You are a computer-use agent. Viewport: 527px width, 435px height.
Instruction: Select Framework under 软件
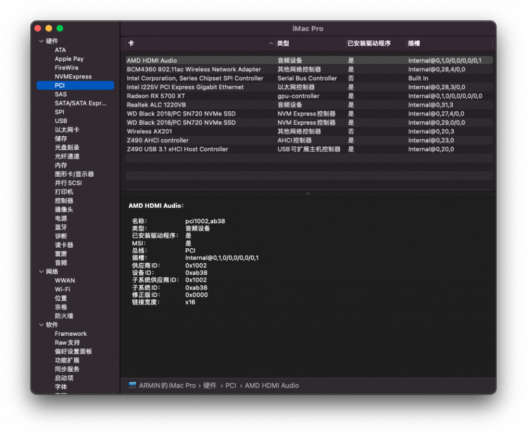71,333
